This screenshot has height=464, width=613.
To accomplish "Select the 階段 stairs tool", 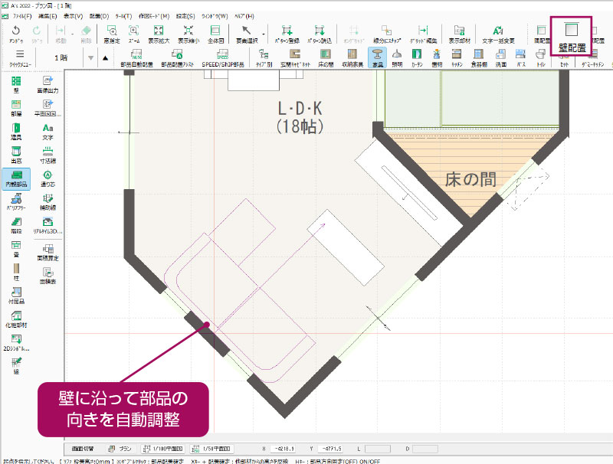I will (x=16, y=226).
